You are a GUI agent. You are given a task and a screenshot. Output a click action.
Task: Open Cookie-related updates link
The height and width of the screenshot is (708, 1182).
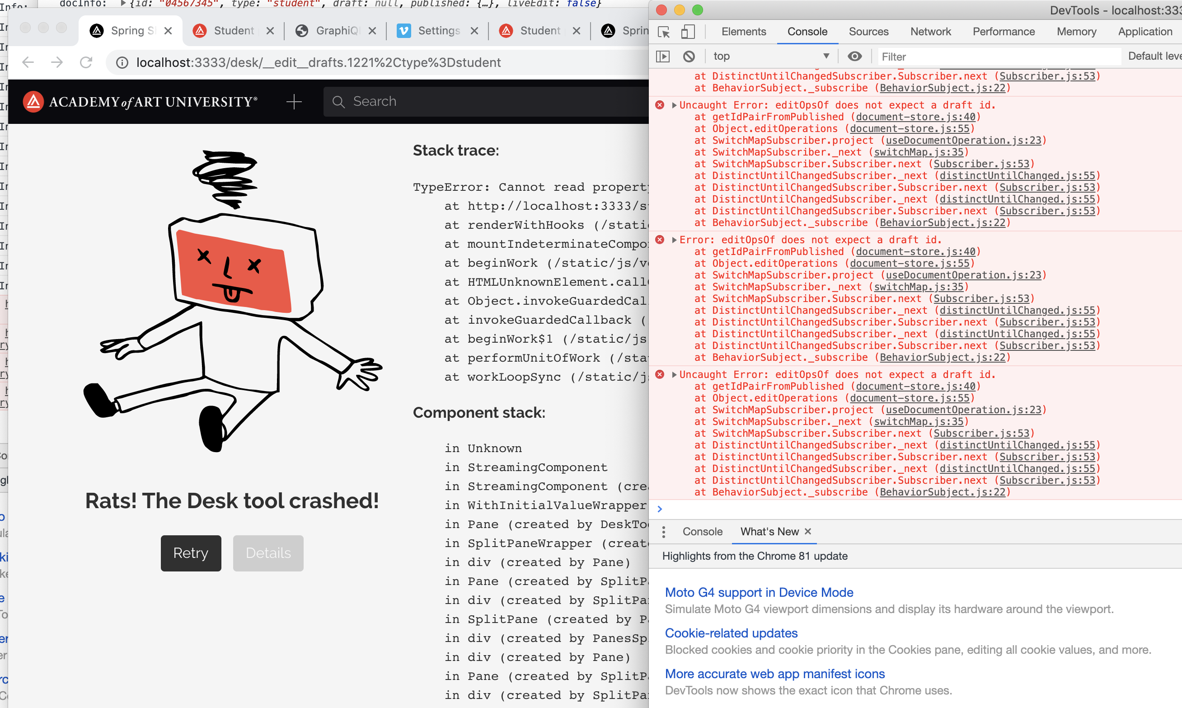click(x=731, y=633)
